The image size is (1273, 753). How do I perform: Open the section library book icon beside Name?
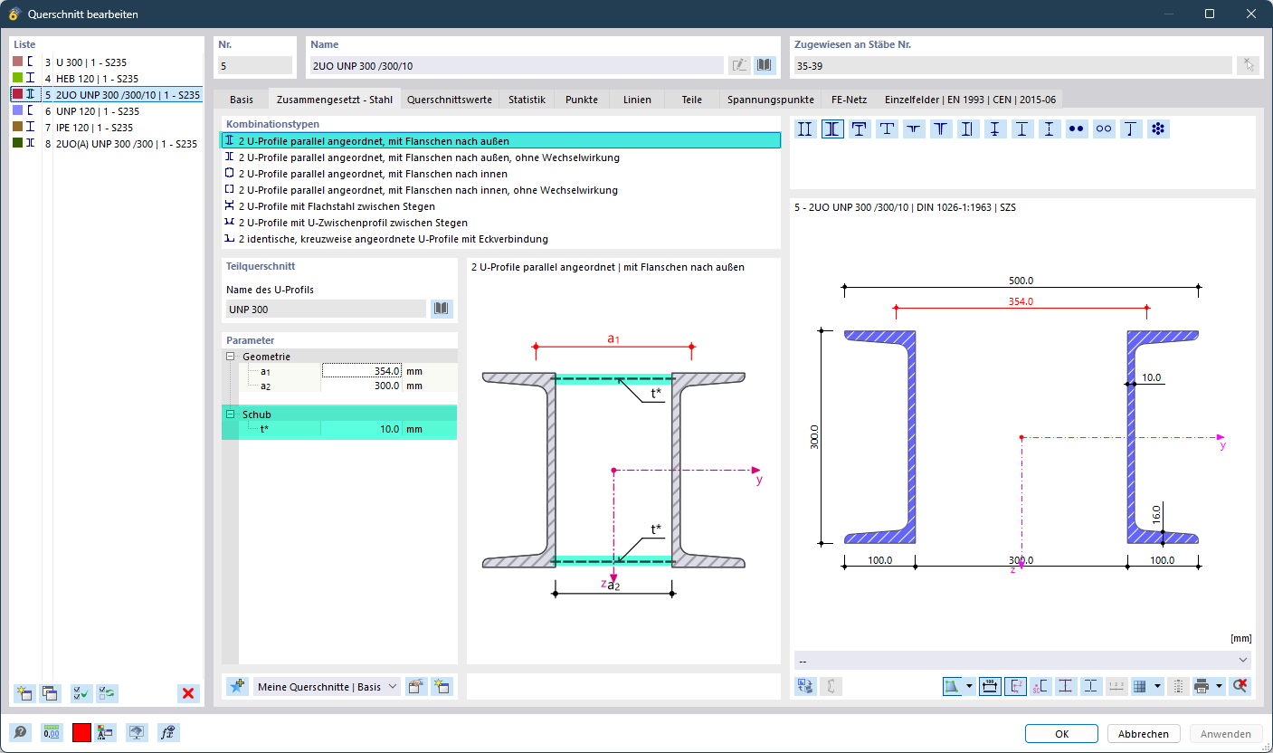(765, 65)
